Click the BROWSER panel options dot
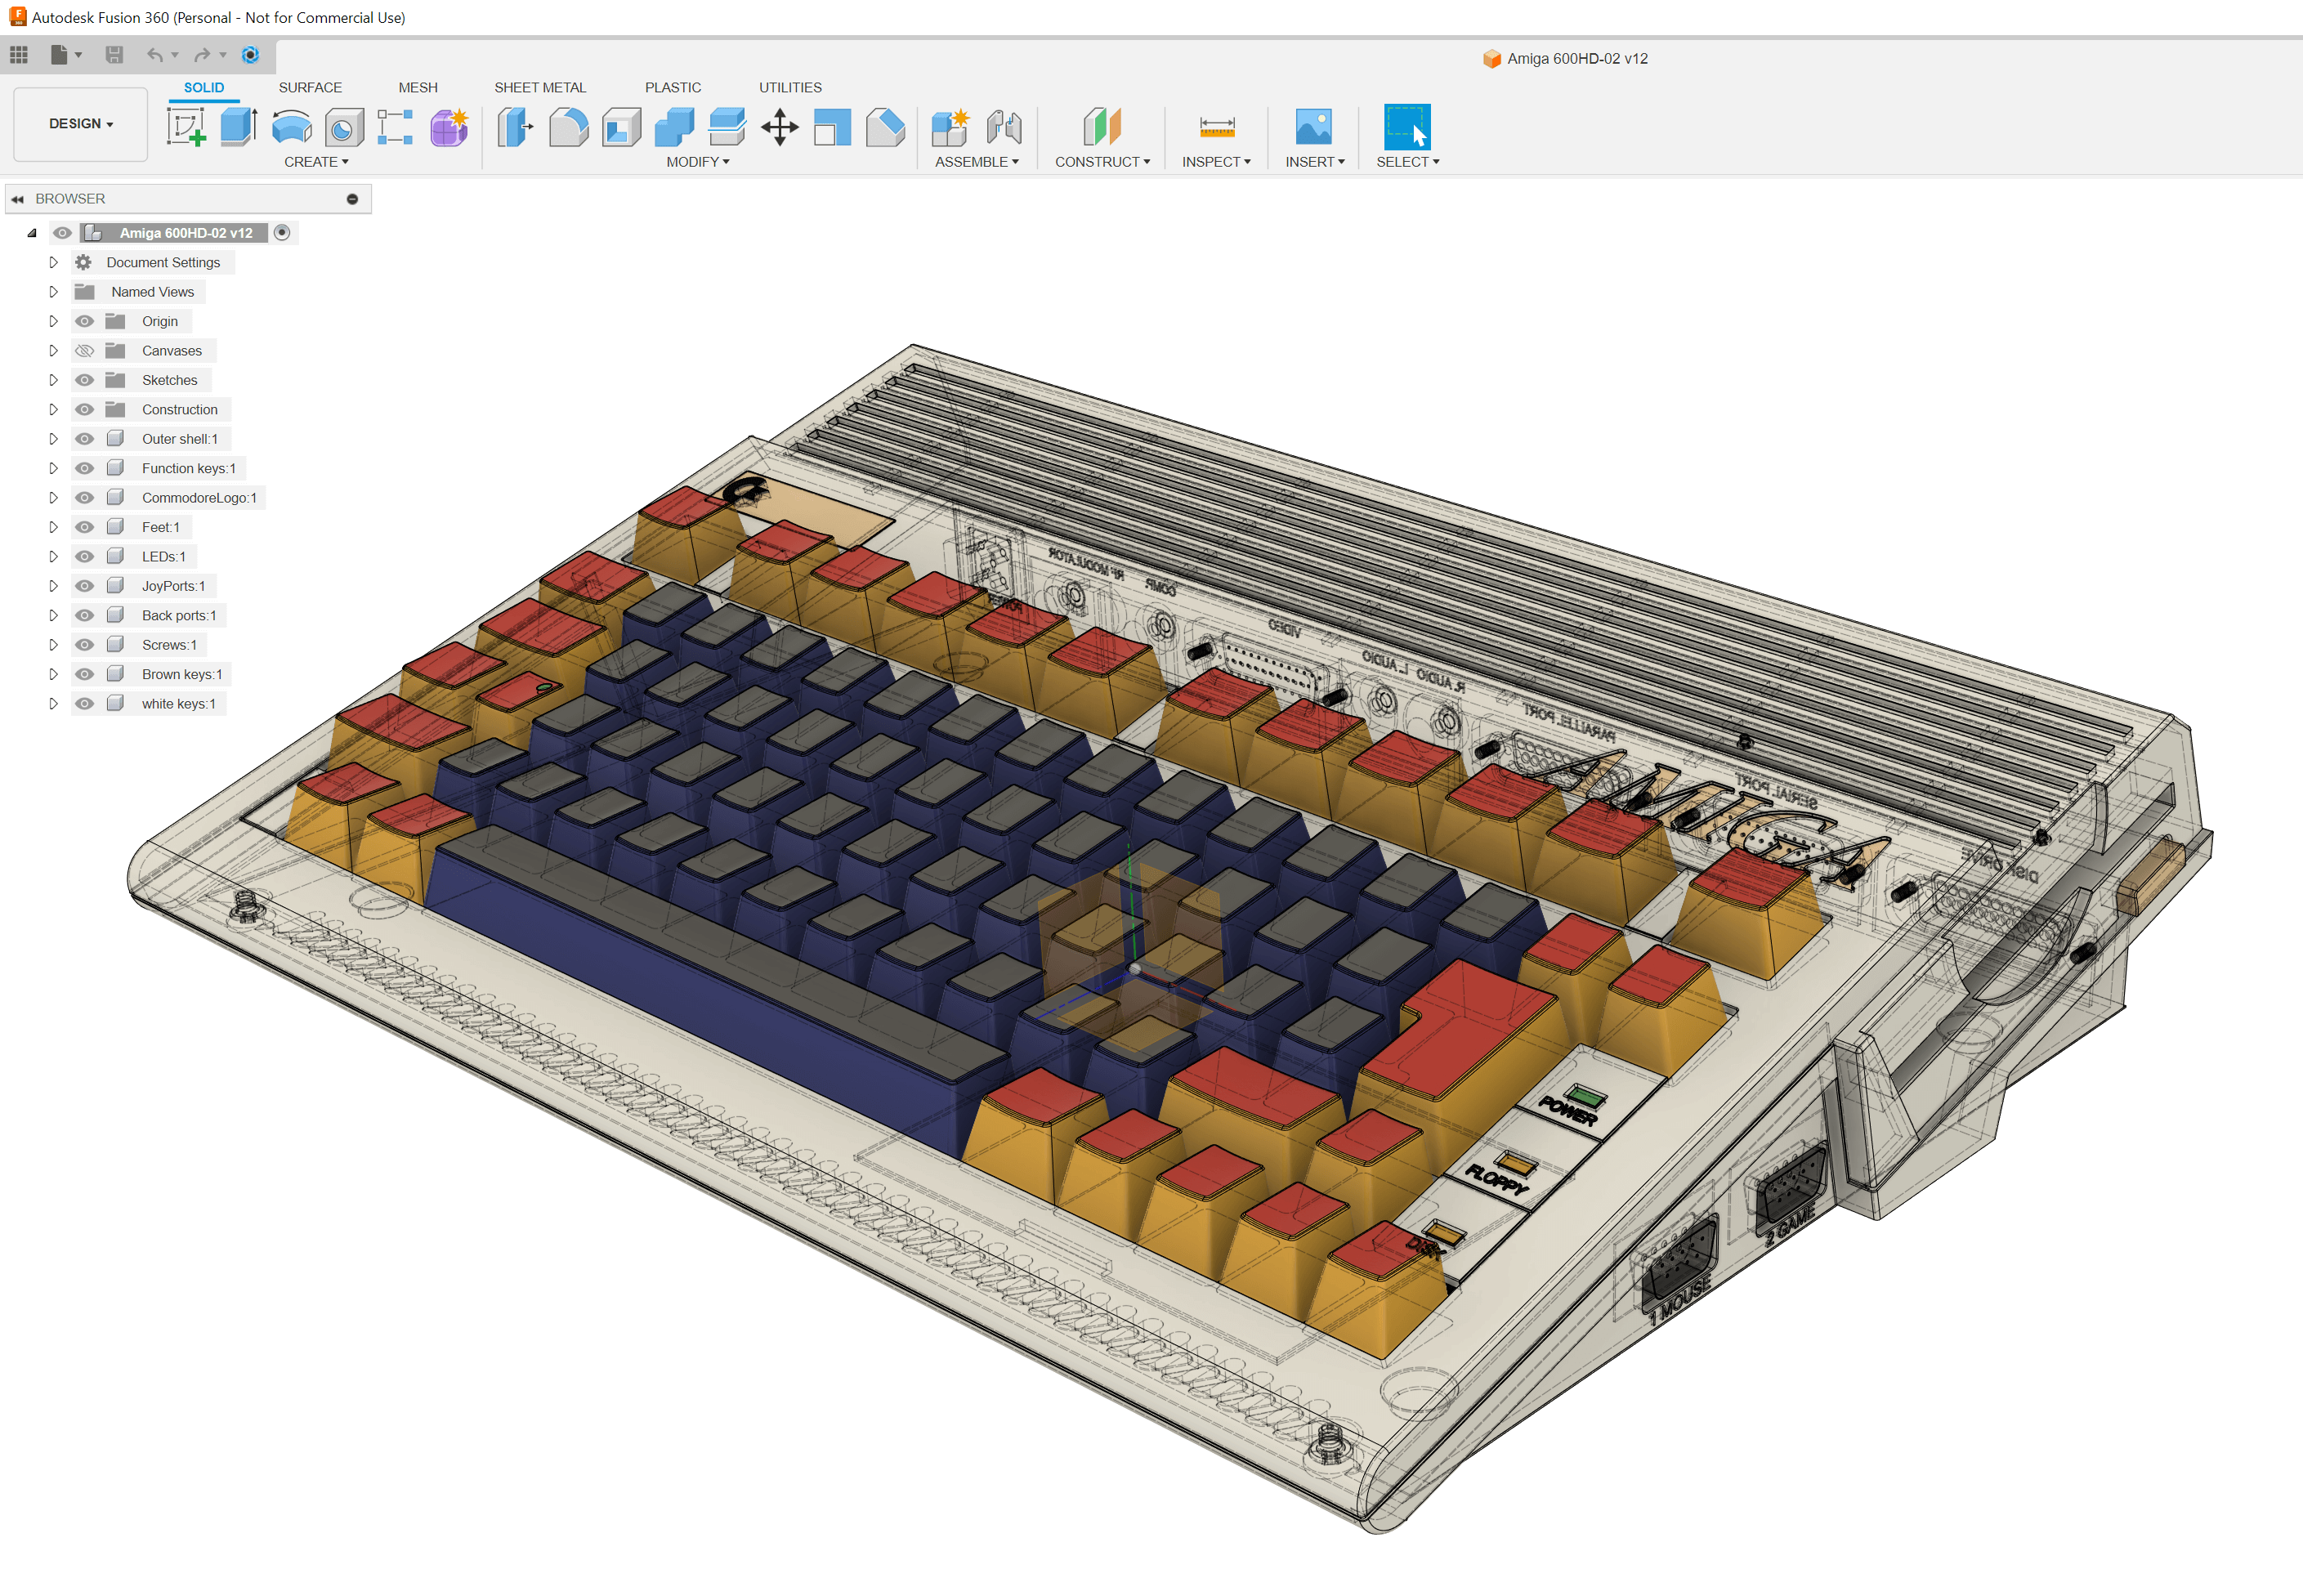 352,199
